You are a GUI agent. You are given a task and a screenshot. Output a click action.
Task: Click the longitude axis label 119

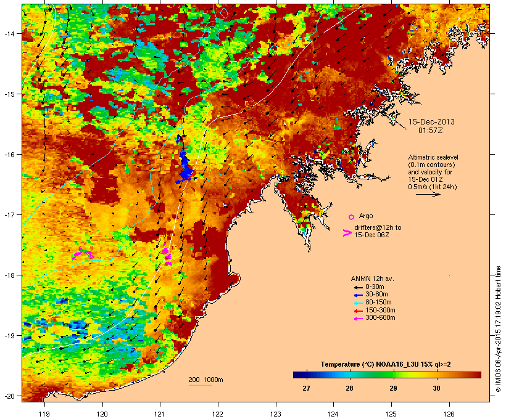44,414
